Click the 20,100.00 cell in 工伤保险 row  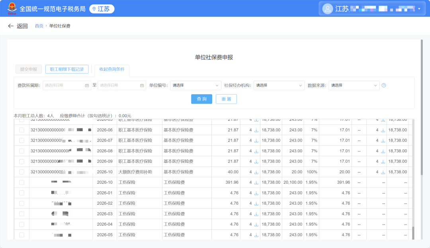click(293, 182)
